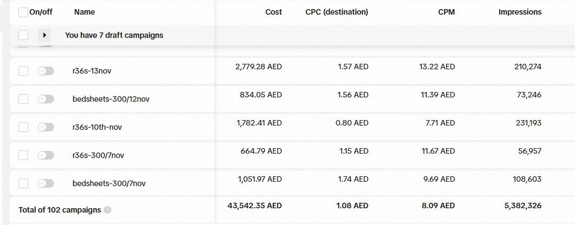Enable the bedsheets-300/12nov campaign toggle
Screen dimensions: 575x225
[x=45, y=99]
